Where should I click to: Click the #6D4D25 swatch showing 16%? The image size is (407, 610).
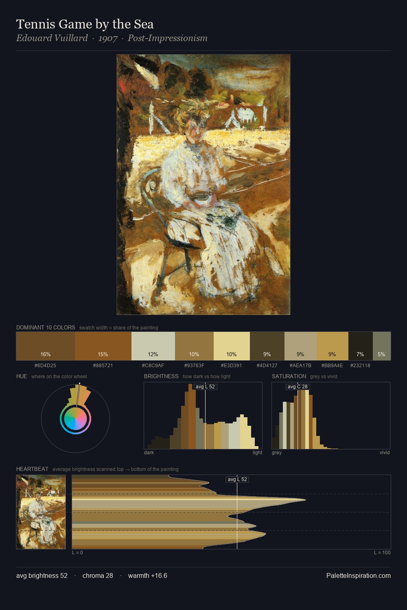tap(46, 346)
